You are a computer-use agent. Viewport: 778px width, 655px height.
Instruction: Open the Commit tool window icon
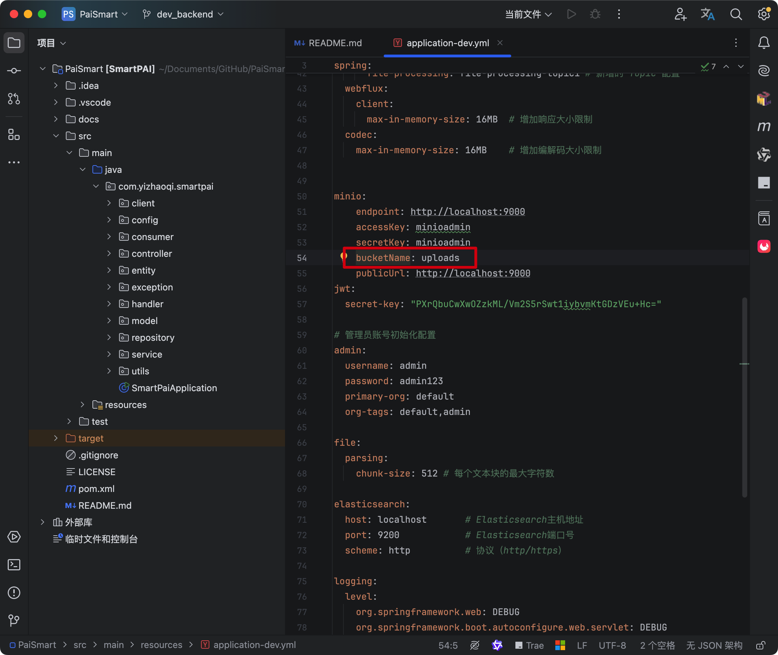click(14, 71)
